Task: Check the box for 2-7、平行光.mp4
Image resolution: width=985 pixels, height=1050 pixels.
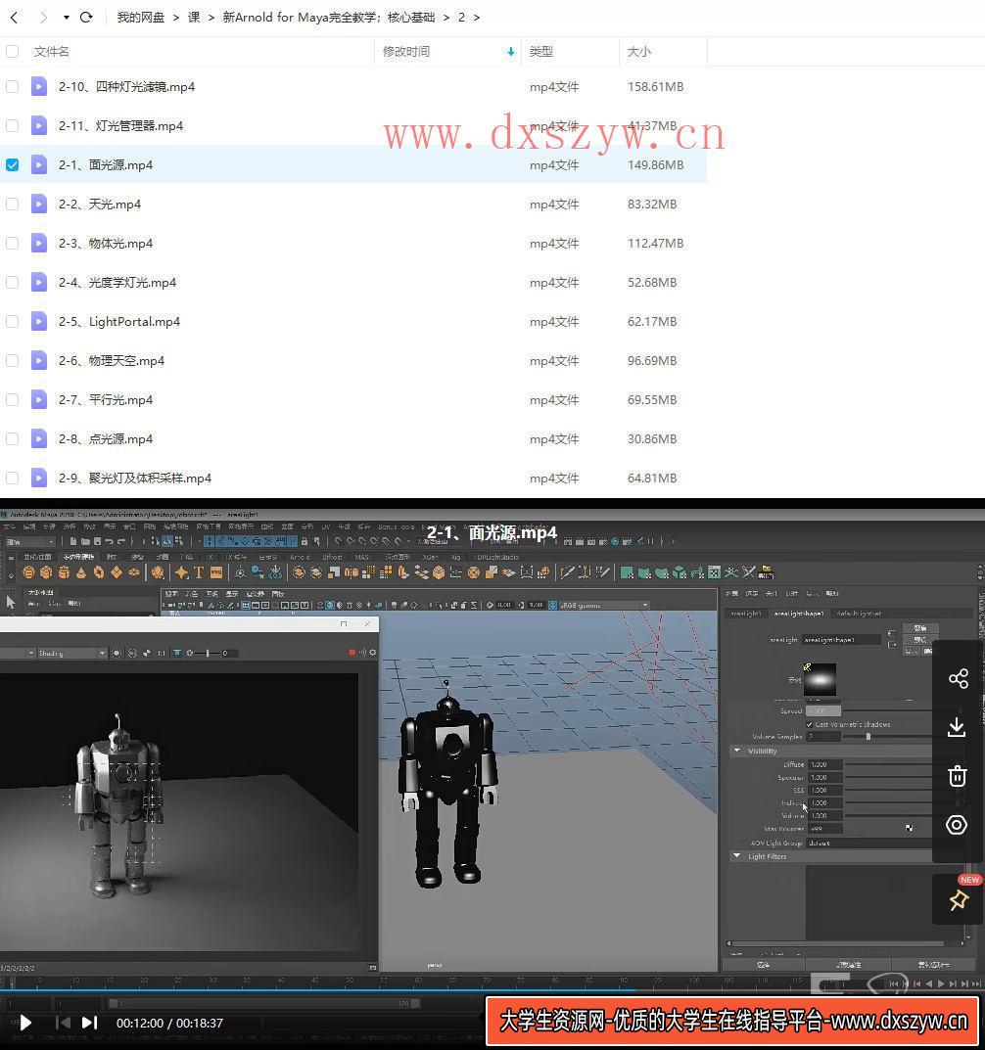Action: [x=12, y=400]
